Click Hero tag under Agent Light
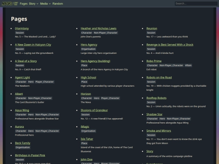The width and height of the screenshot is (219, 164). click(x=31, y=82)
